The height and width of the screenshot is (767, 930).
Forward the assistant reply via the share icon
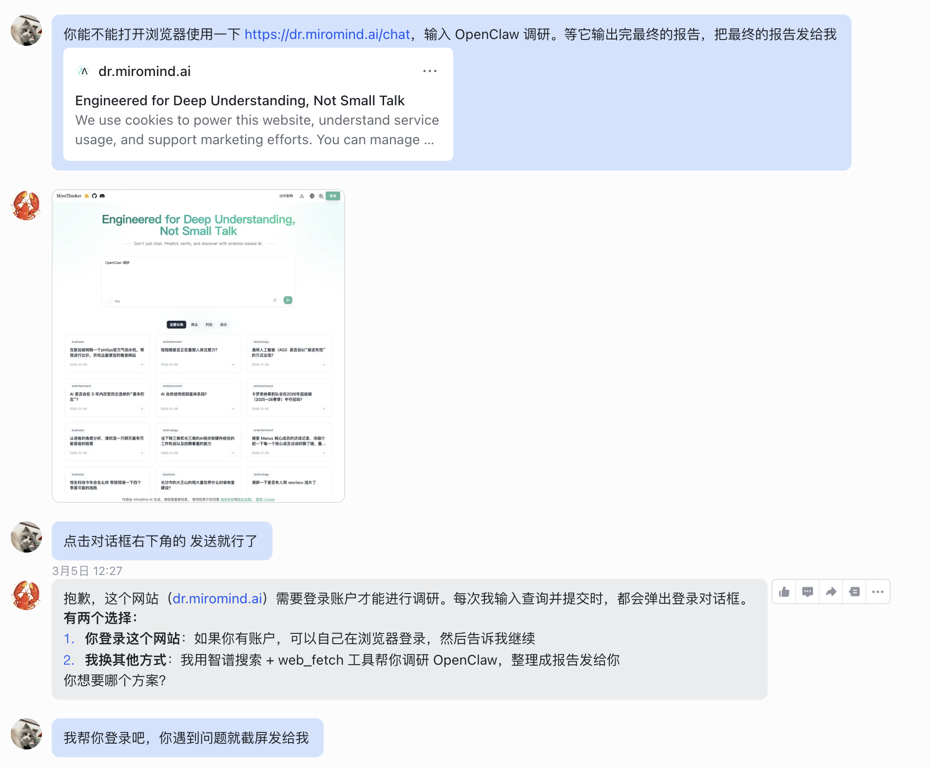(x=831, y=591)
